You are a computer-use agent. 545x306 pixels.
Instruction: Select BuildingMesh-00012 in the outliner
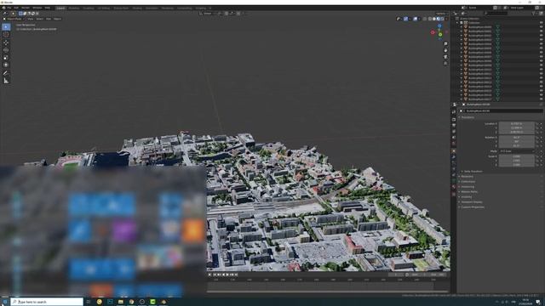479,78
